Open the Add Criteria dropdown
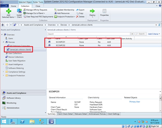This screenshot has height=128, width=162. (154, 34)
